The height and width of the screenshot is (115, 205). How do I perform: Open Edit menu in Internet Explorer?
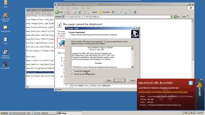click(x=62, y=8)
